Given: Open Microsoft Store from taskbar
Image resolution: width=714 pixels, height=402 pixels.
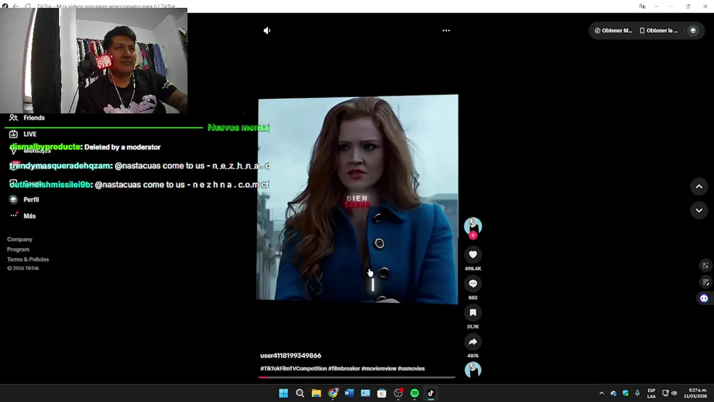Looking at the screenshot, I should pos(382,393).
